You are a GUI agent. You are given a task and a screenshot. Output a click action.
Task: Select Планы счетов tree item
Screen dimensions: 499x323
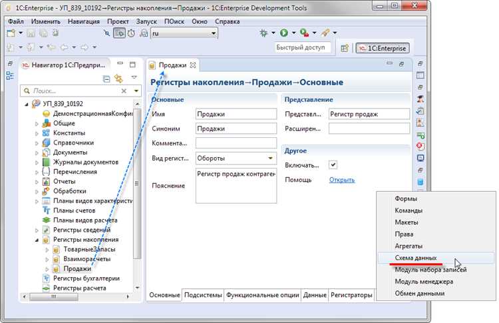[x=74, y=210]
